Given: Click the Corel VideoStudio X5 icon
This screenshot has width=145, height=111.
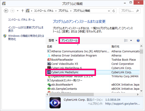Looking at the screenshot, I should (49, 64).
